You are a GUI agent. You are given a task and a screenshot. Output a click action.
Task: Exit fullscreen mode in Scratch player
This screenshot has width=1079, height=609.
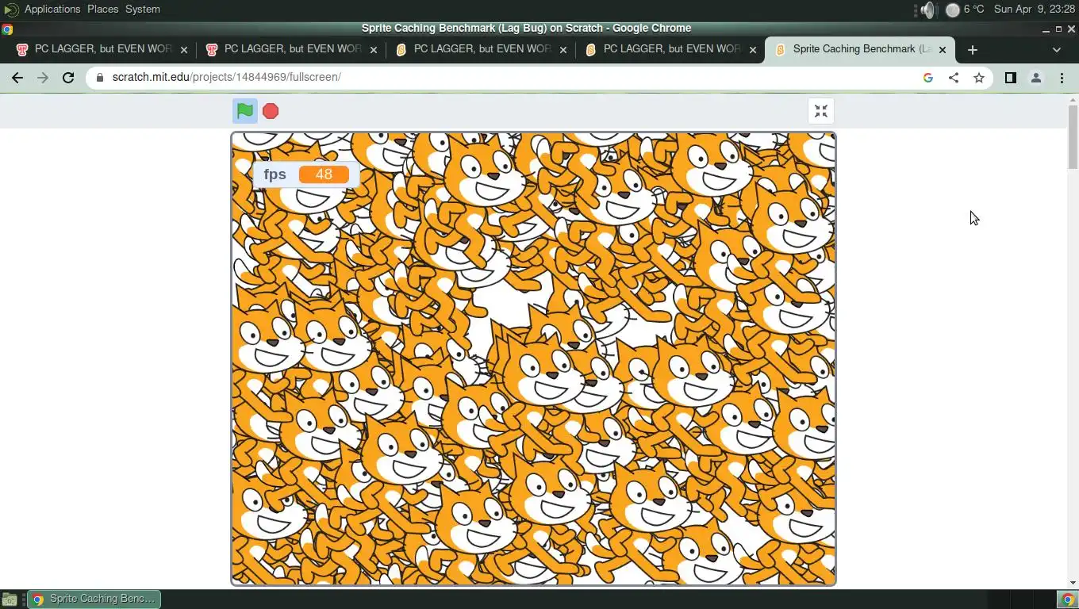coord(821,111)
